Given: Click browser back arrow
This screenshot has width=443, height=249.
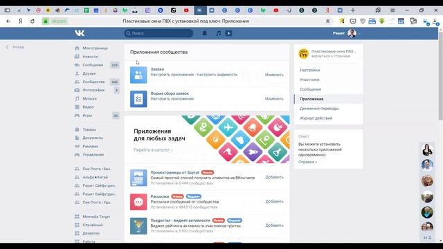Looking at the screenshot, I should pyautogui.click(x=8, y=21).
